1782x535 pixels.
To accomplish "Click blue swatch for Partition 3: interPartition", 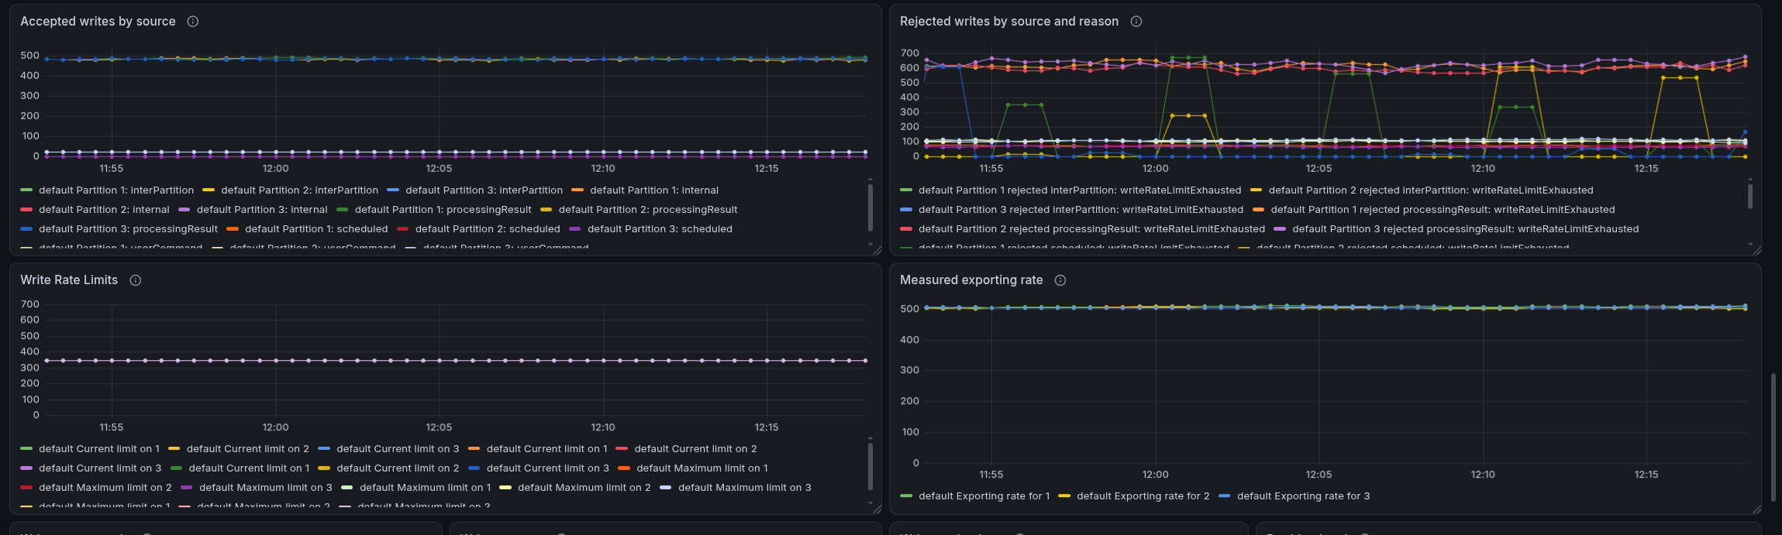I will [x=393, y=190].
